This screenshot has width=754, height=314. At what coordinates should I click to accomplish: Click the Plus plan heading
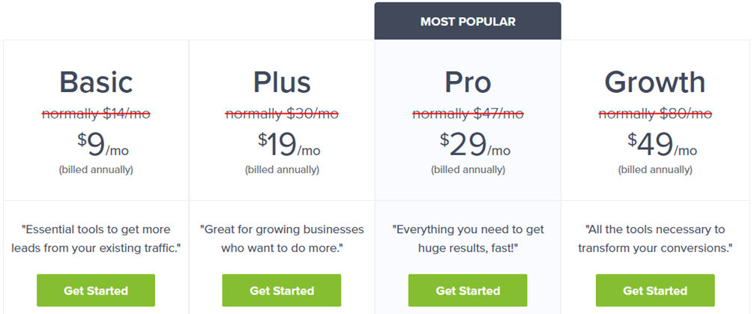282,82
